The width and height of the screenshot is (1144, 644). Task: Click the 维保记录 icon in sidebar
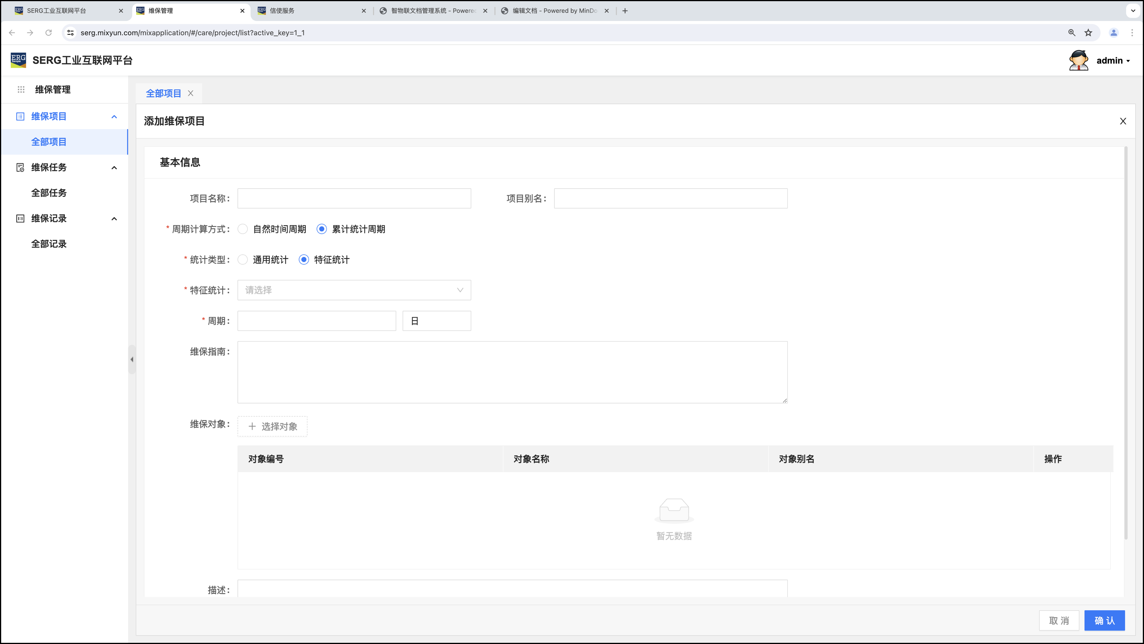point(20,218)
